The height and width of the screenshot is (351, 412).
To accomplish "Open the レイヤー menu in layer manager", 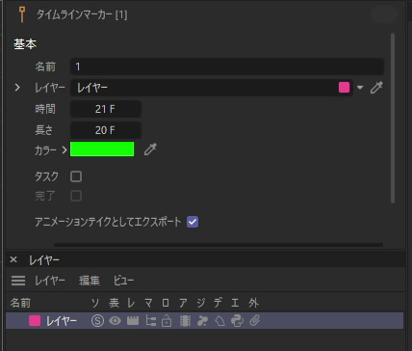I will click(x=50, y=281).
